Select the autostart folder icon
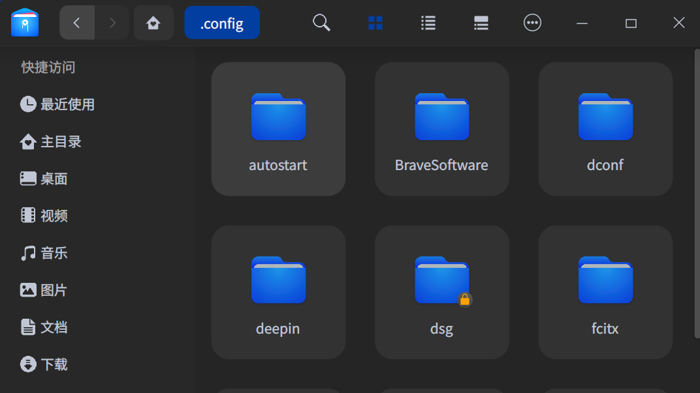Screen dimensions: 700x393 [278, 117]
